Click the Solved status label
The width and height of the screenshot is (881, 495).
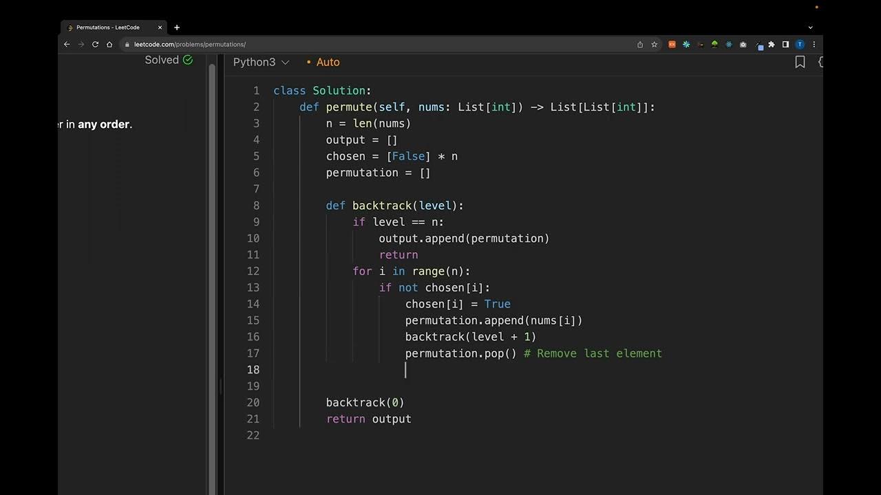coord(162,60)
